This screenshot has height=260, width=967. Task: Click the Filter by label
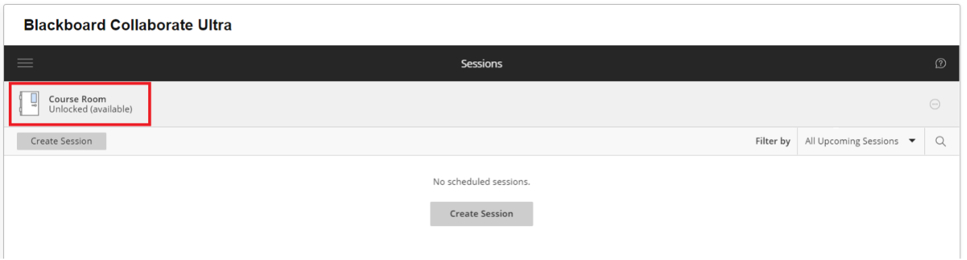coord(773,141)
